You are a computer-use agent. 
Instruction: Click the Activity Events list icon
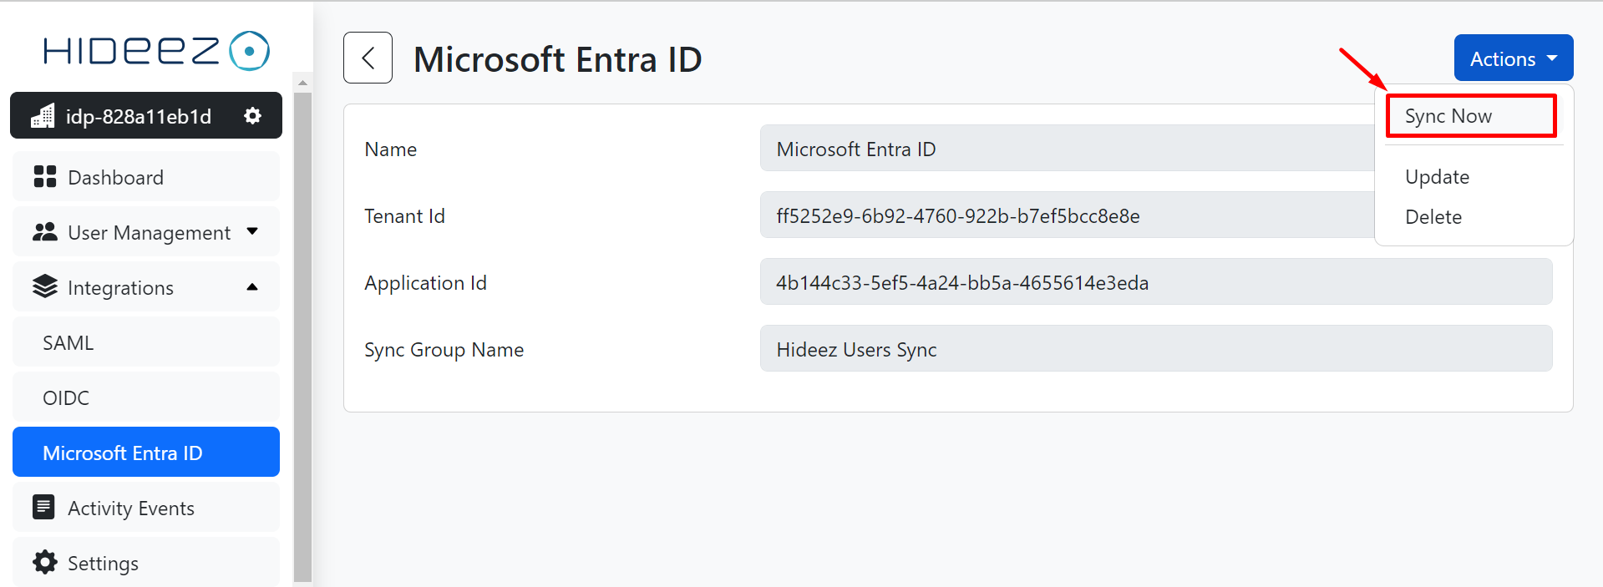(x=43, y=508)
